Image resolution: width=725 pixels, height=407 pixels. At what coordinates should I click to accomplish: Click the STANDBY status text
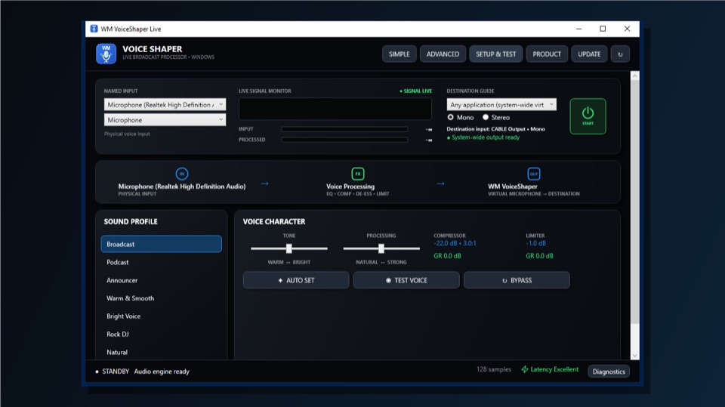pyautogui.click(x=115, y=372)
